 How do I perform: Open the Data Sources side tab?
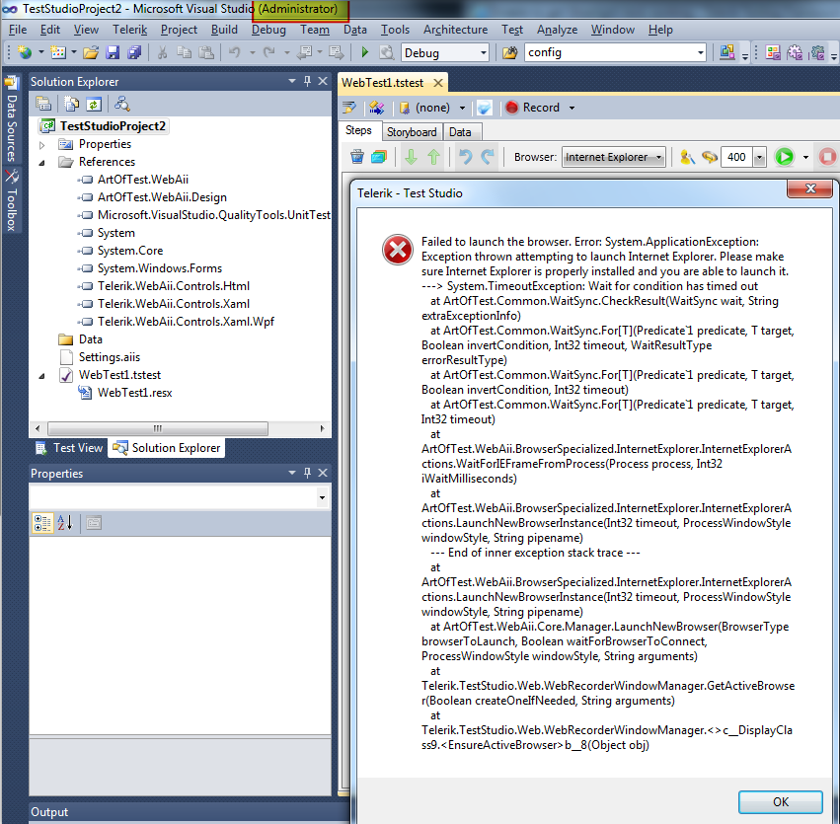tap(12, 119)
